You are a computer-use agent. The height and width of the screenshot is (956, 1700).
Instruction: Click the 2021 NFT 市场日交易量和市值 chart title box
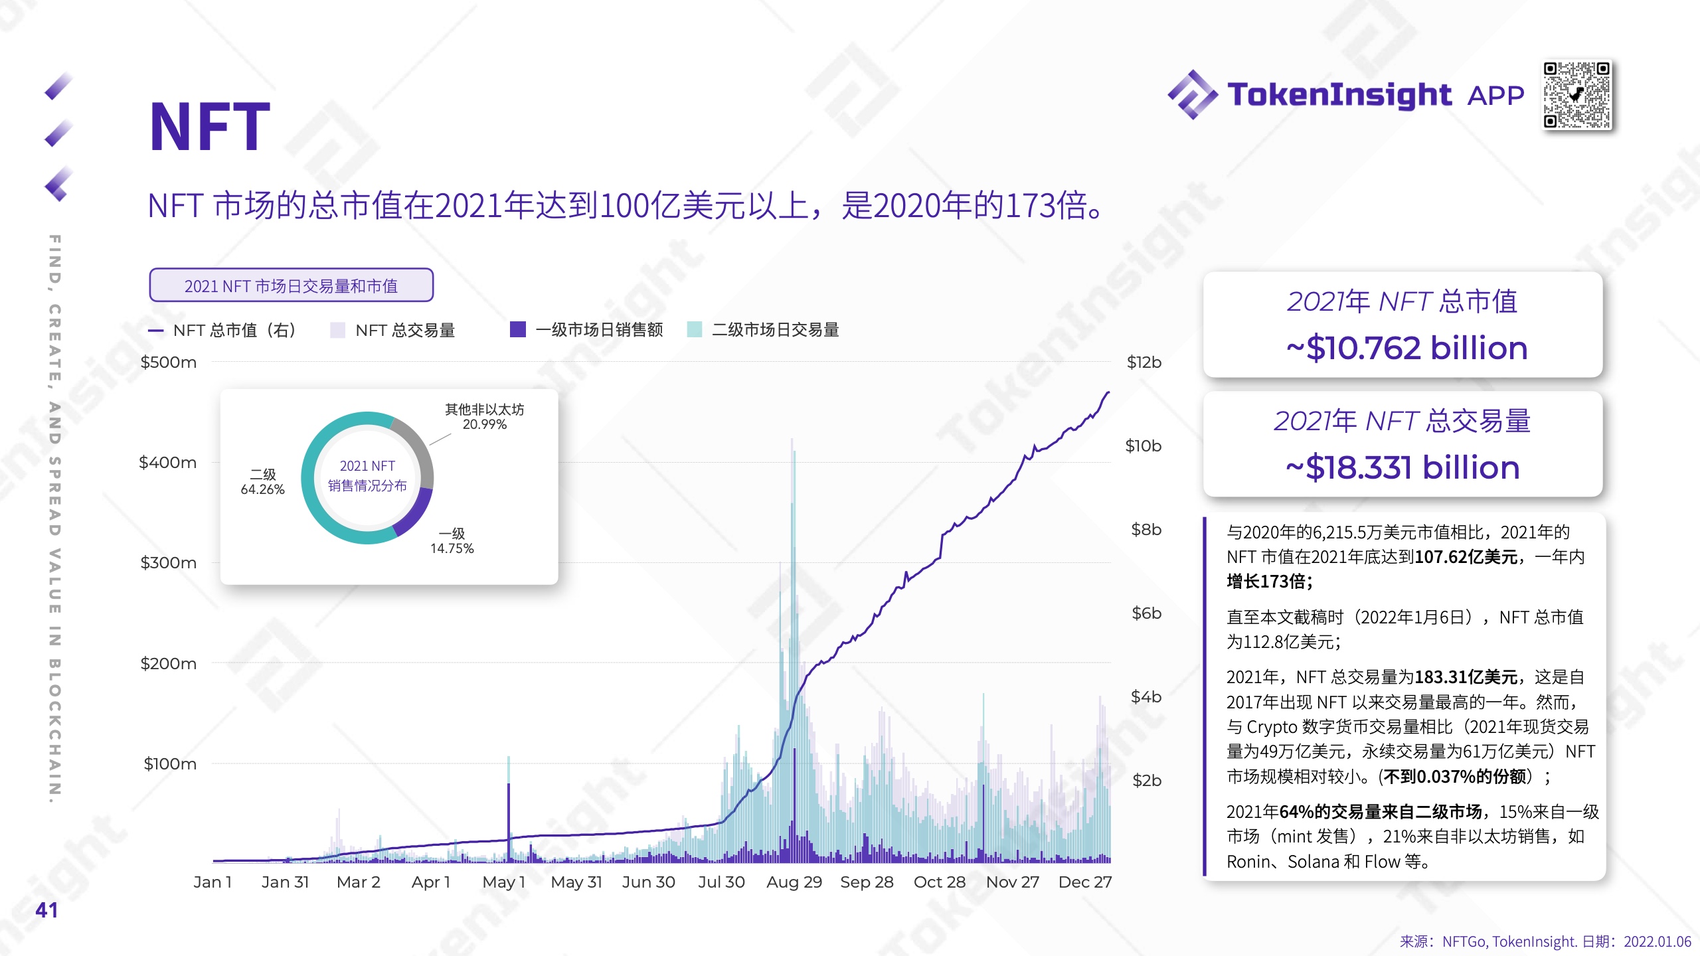click(292, 285)
